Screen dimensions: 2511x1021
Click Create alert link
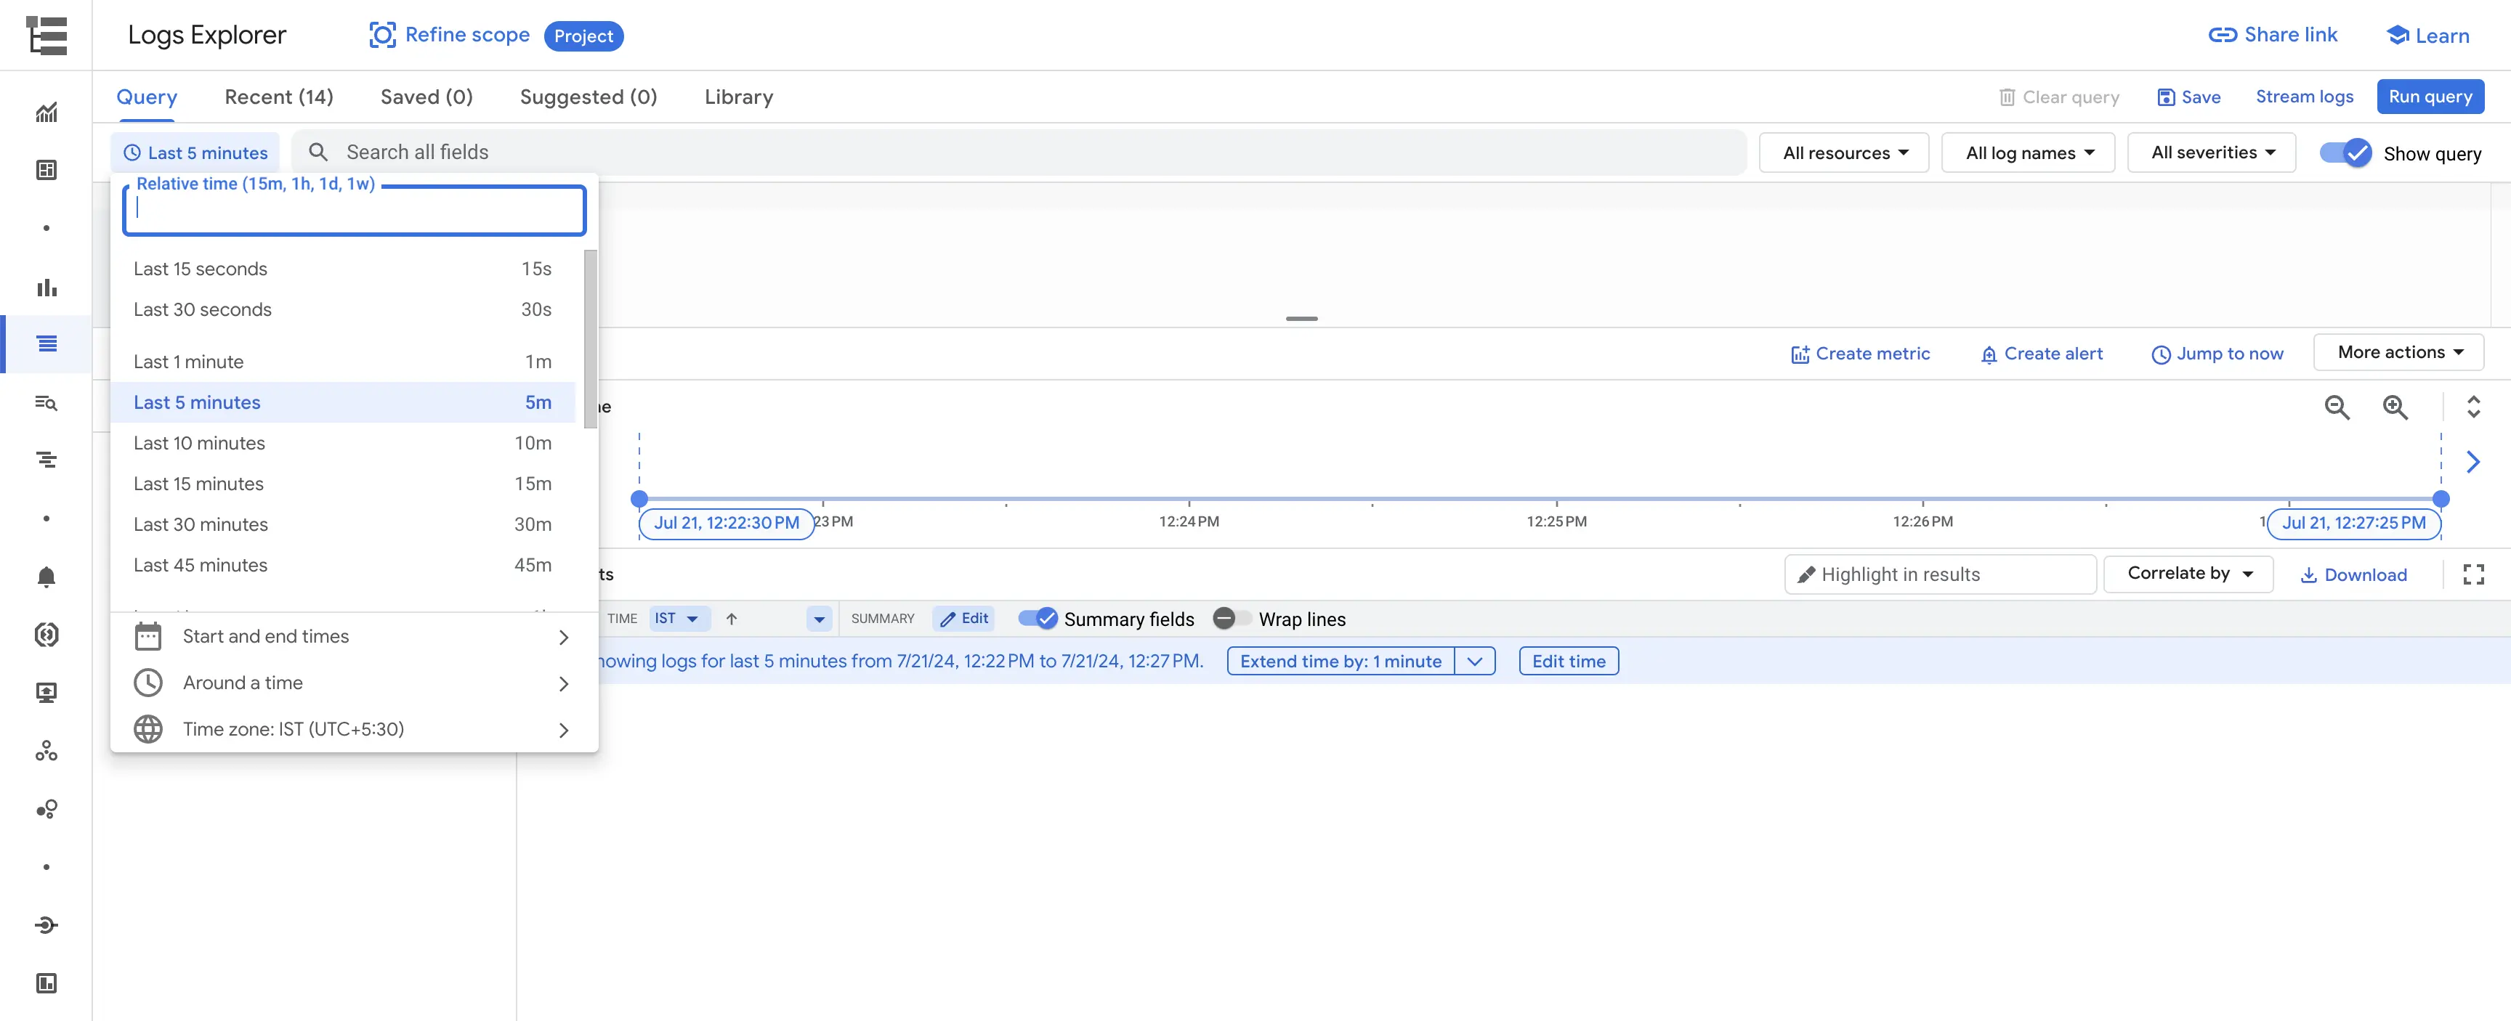pos(2041,354)
